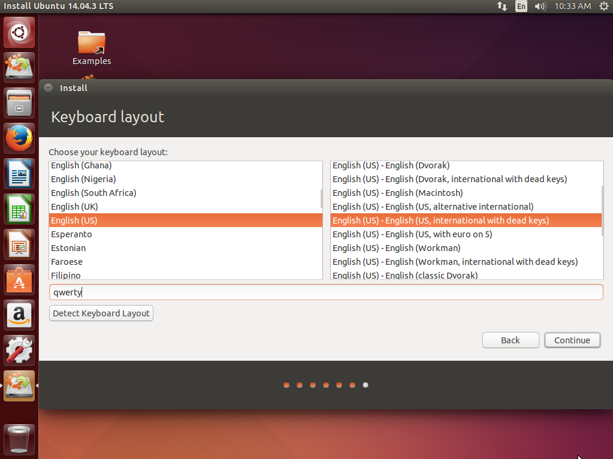Viewport: 613px width, 459px height.
Task: Open the Ubuntu Dash home launcher
Action: coord(19,32)
